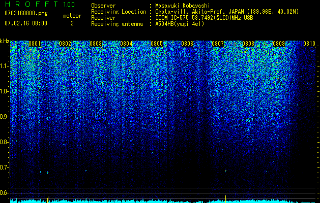Click the 0808 time marker

click(x=248, y=44)
